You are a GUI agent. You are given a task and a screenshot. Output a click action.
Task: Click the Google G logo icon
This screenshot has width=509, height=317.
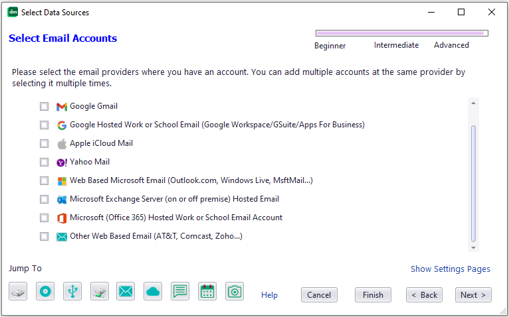pyautogui.click(x=62, y=125)
